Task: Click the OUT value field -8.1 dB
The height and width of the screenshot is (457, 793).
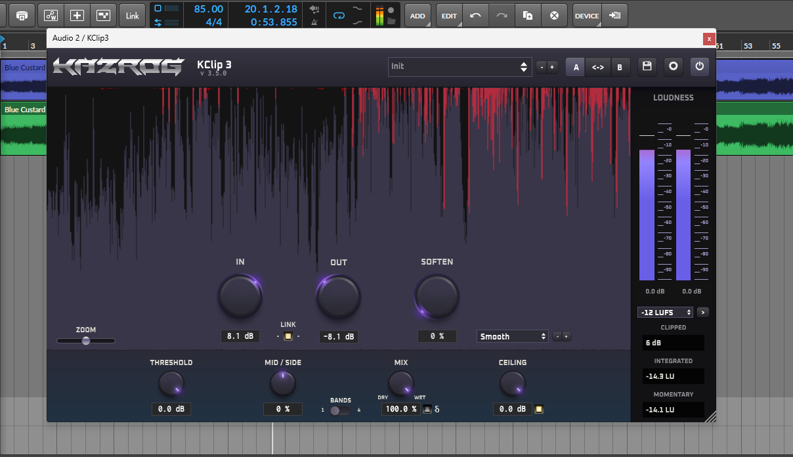Action: [x=339, y=337]
